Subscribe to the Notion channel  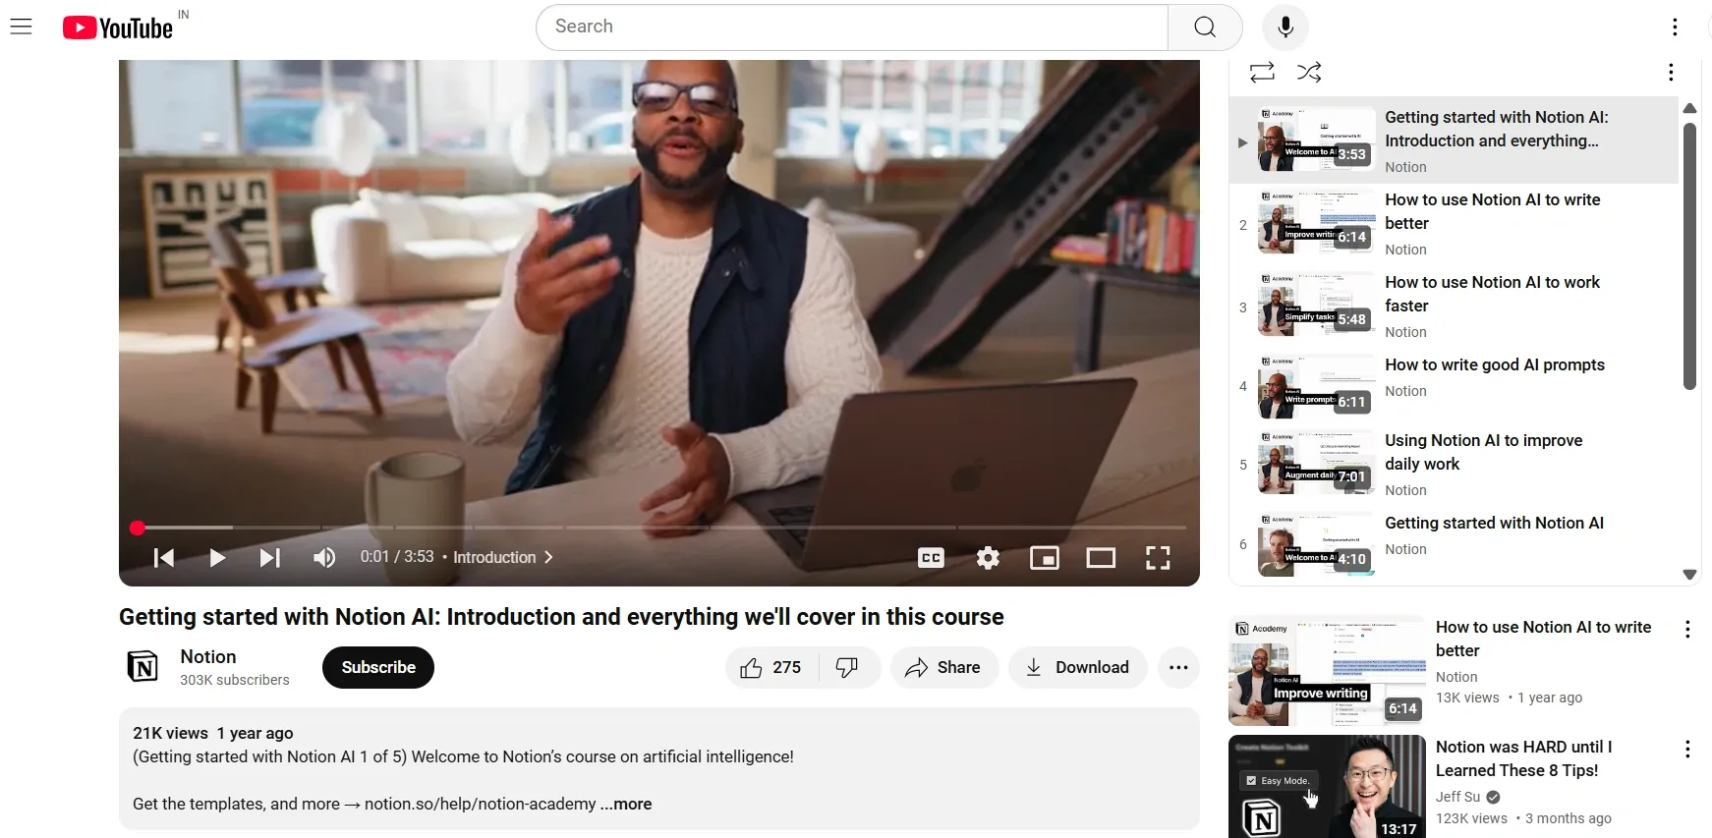378,668
